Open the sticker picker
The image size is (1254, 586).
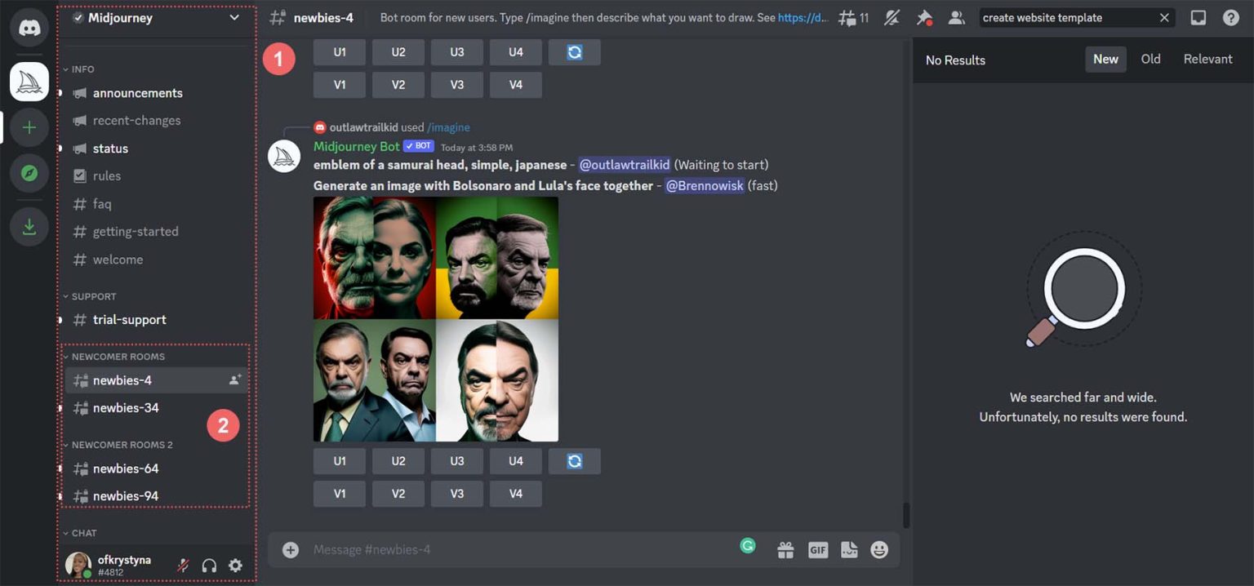(x=848, y=549)
